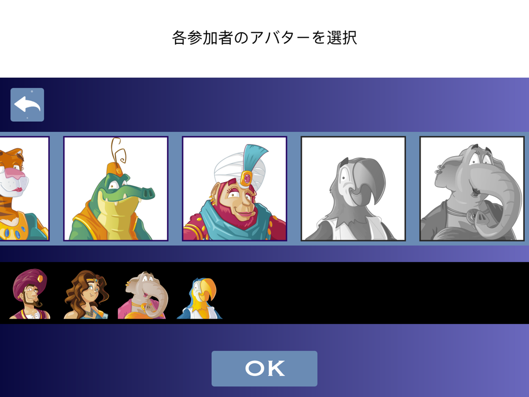Viewport: 529px width, 397px height.
Task: Choose the crocodile with fez avatar
Action: tap(116, 189)
